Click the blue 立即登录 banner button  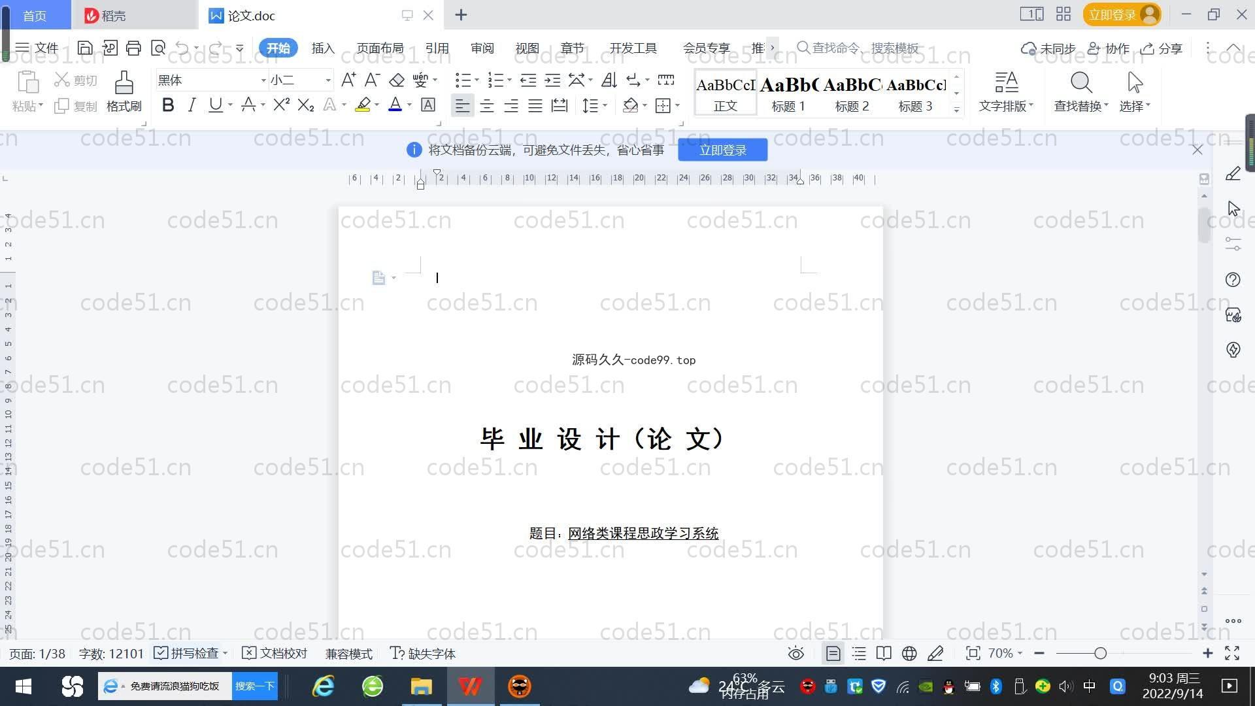[x=722, y=150]
